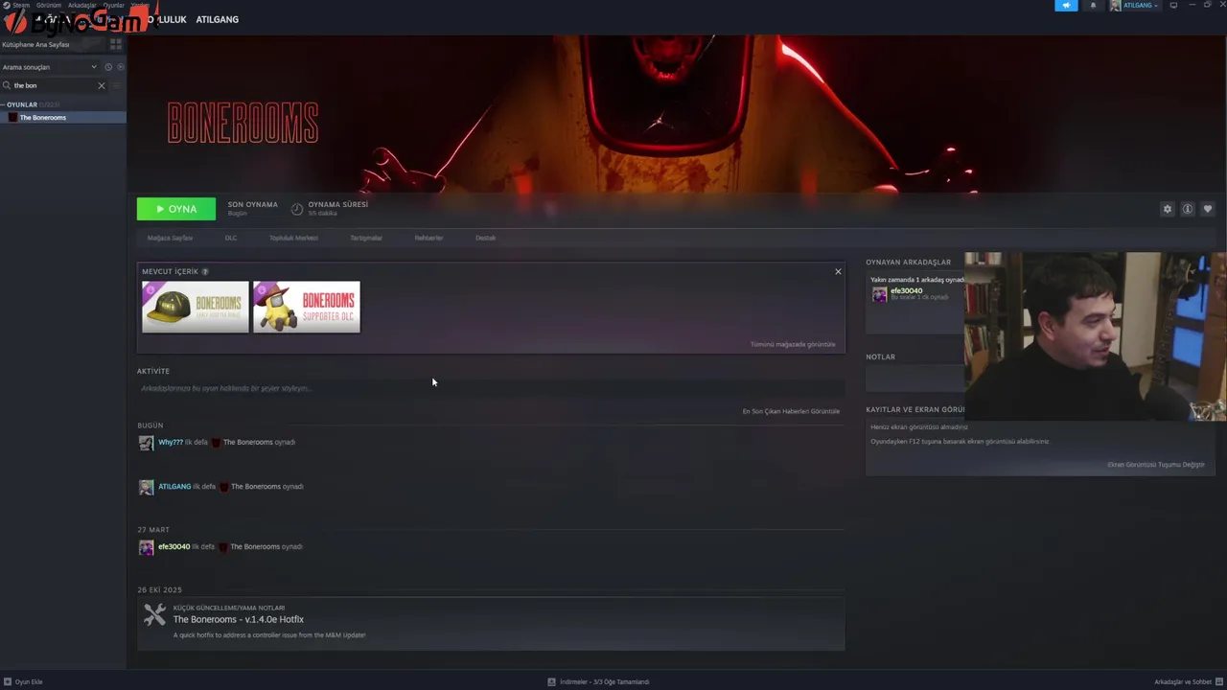
Task: Select The Bonerooms in library list
Action: coord(63,117)
